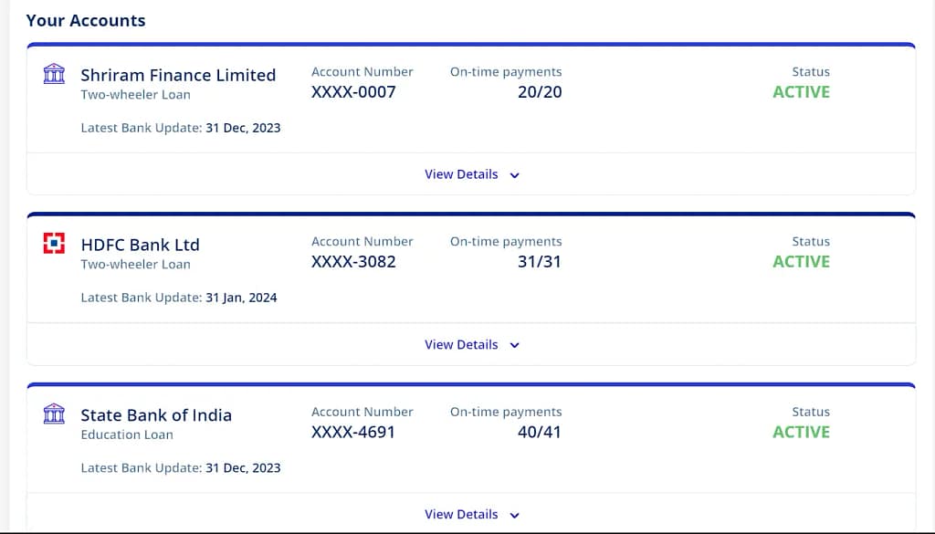Viewport: 935px width, 534px height.
Task: Select the Shriram Finance Limited account name
Action: tap(178, 75)
